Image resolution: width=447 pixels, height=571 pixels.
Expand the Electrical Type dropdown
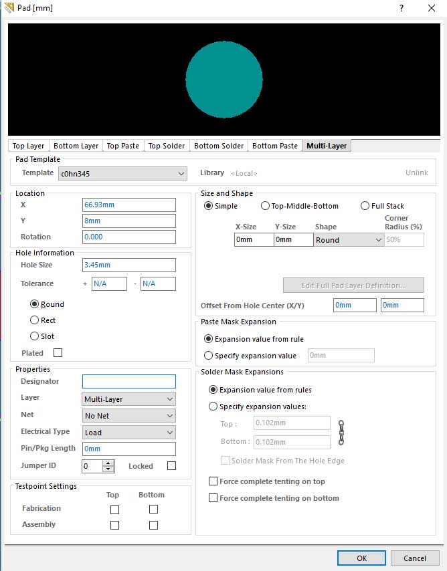pos(128,433)
